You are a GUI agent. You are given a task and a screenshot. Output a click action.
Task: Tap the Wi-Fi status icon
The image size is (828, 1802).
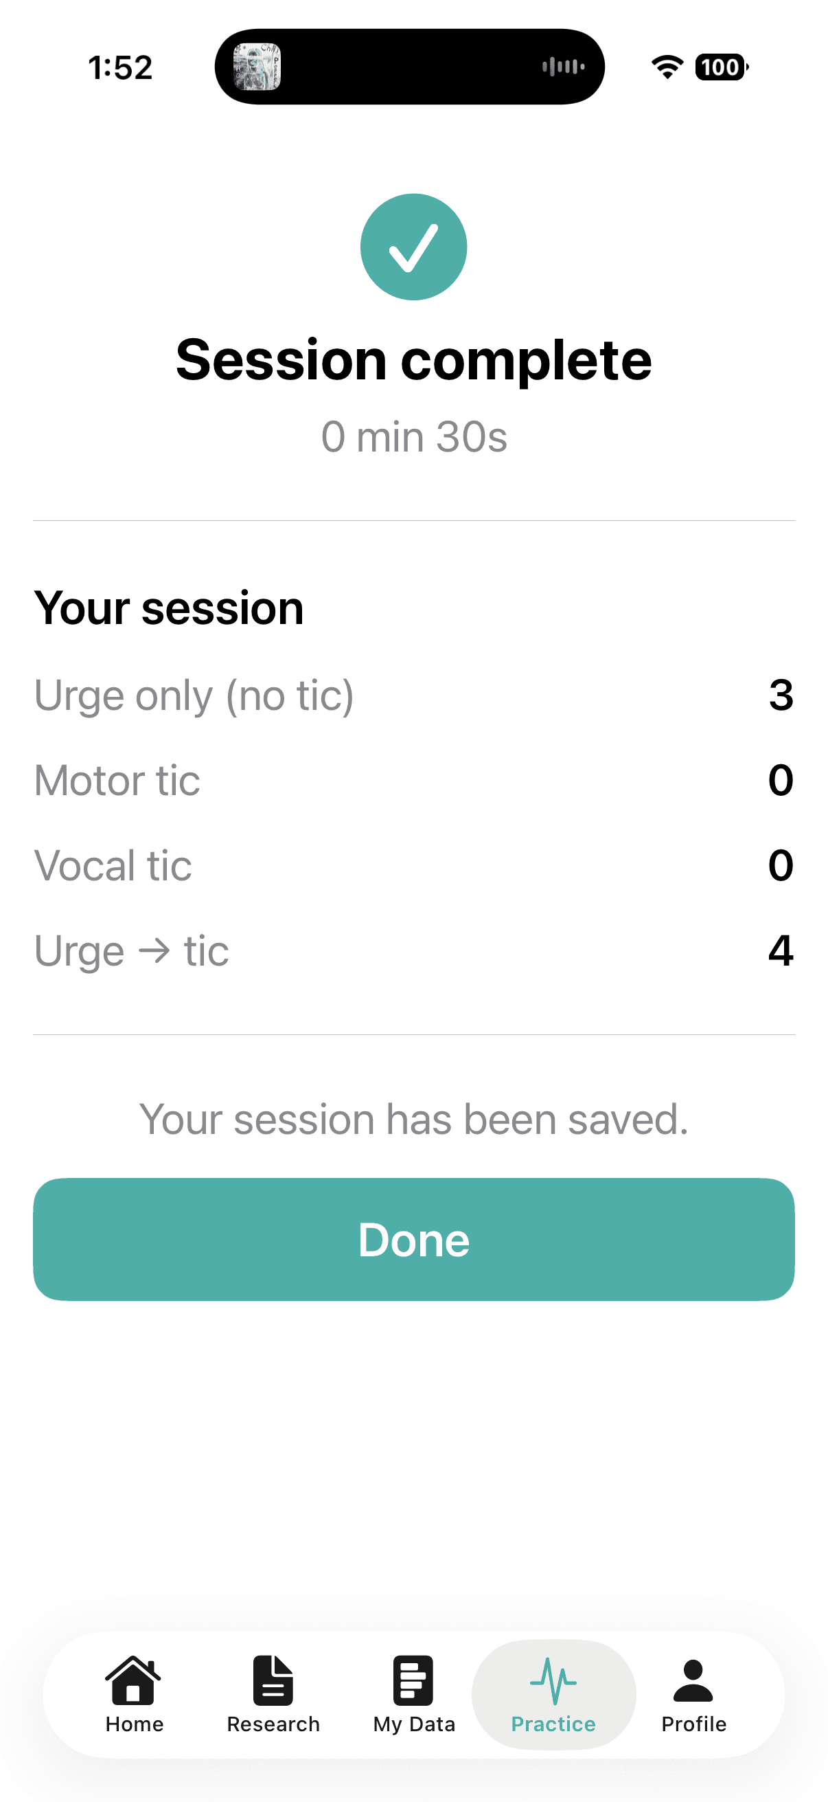pyautogui.click(x=667, y=67)
